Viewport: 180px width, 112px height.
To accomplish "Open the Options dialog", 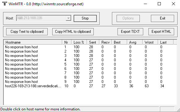I will [x=128, y=18].
